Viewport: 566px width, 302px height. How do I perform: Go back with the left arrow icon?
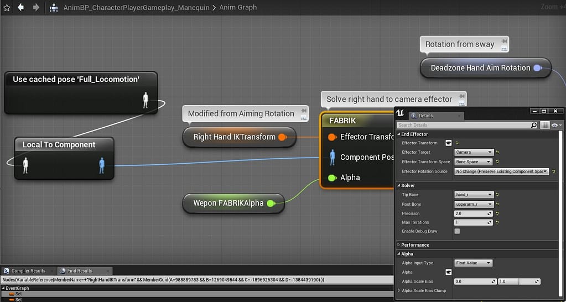click(20, 7)
